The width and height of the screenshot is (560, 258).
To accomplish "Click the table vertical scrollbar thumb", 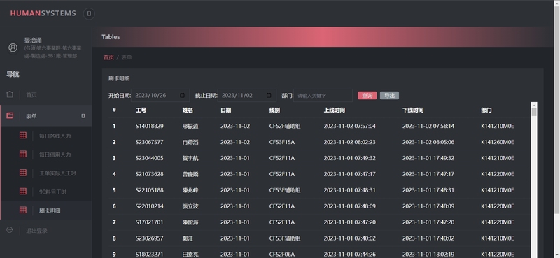I will pyautogui.click(x=534, y=113).
